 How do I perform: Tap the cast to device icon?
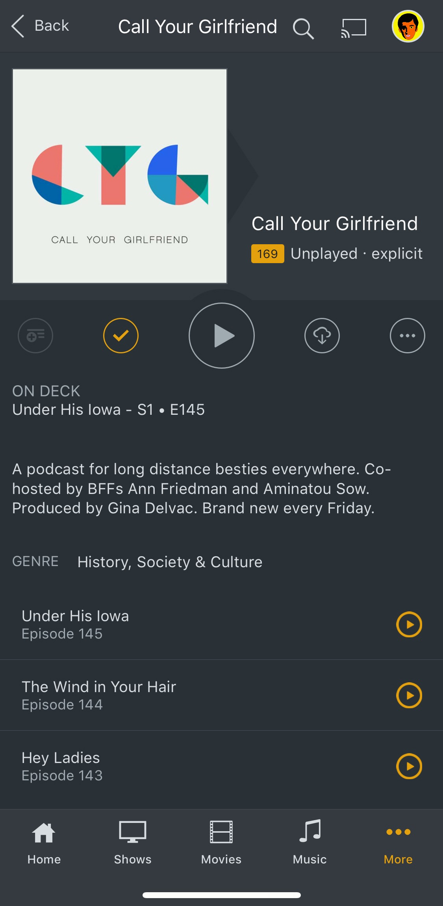tap(354, 28)
